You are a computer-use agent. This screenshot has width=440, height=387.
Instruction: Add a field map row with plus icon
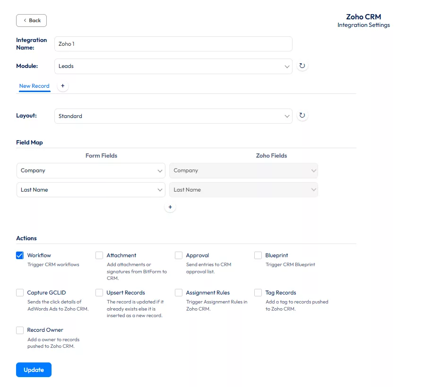pos(170,207)
